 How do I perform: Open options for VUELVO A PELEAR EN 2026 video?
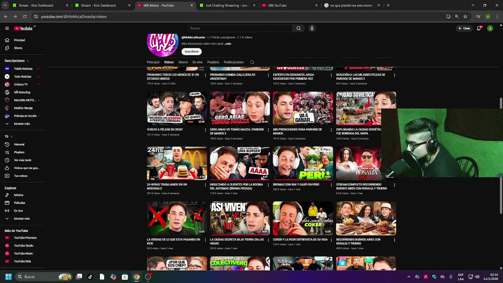click(205, 130)
